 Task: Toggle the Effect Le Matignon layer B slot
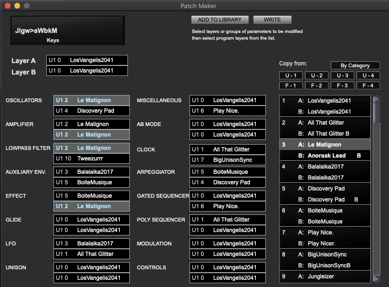[92, 206]
